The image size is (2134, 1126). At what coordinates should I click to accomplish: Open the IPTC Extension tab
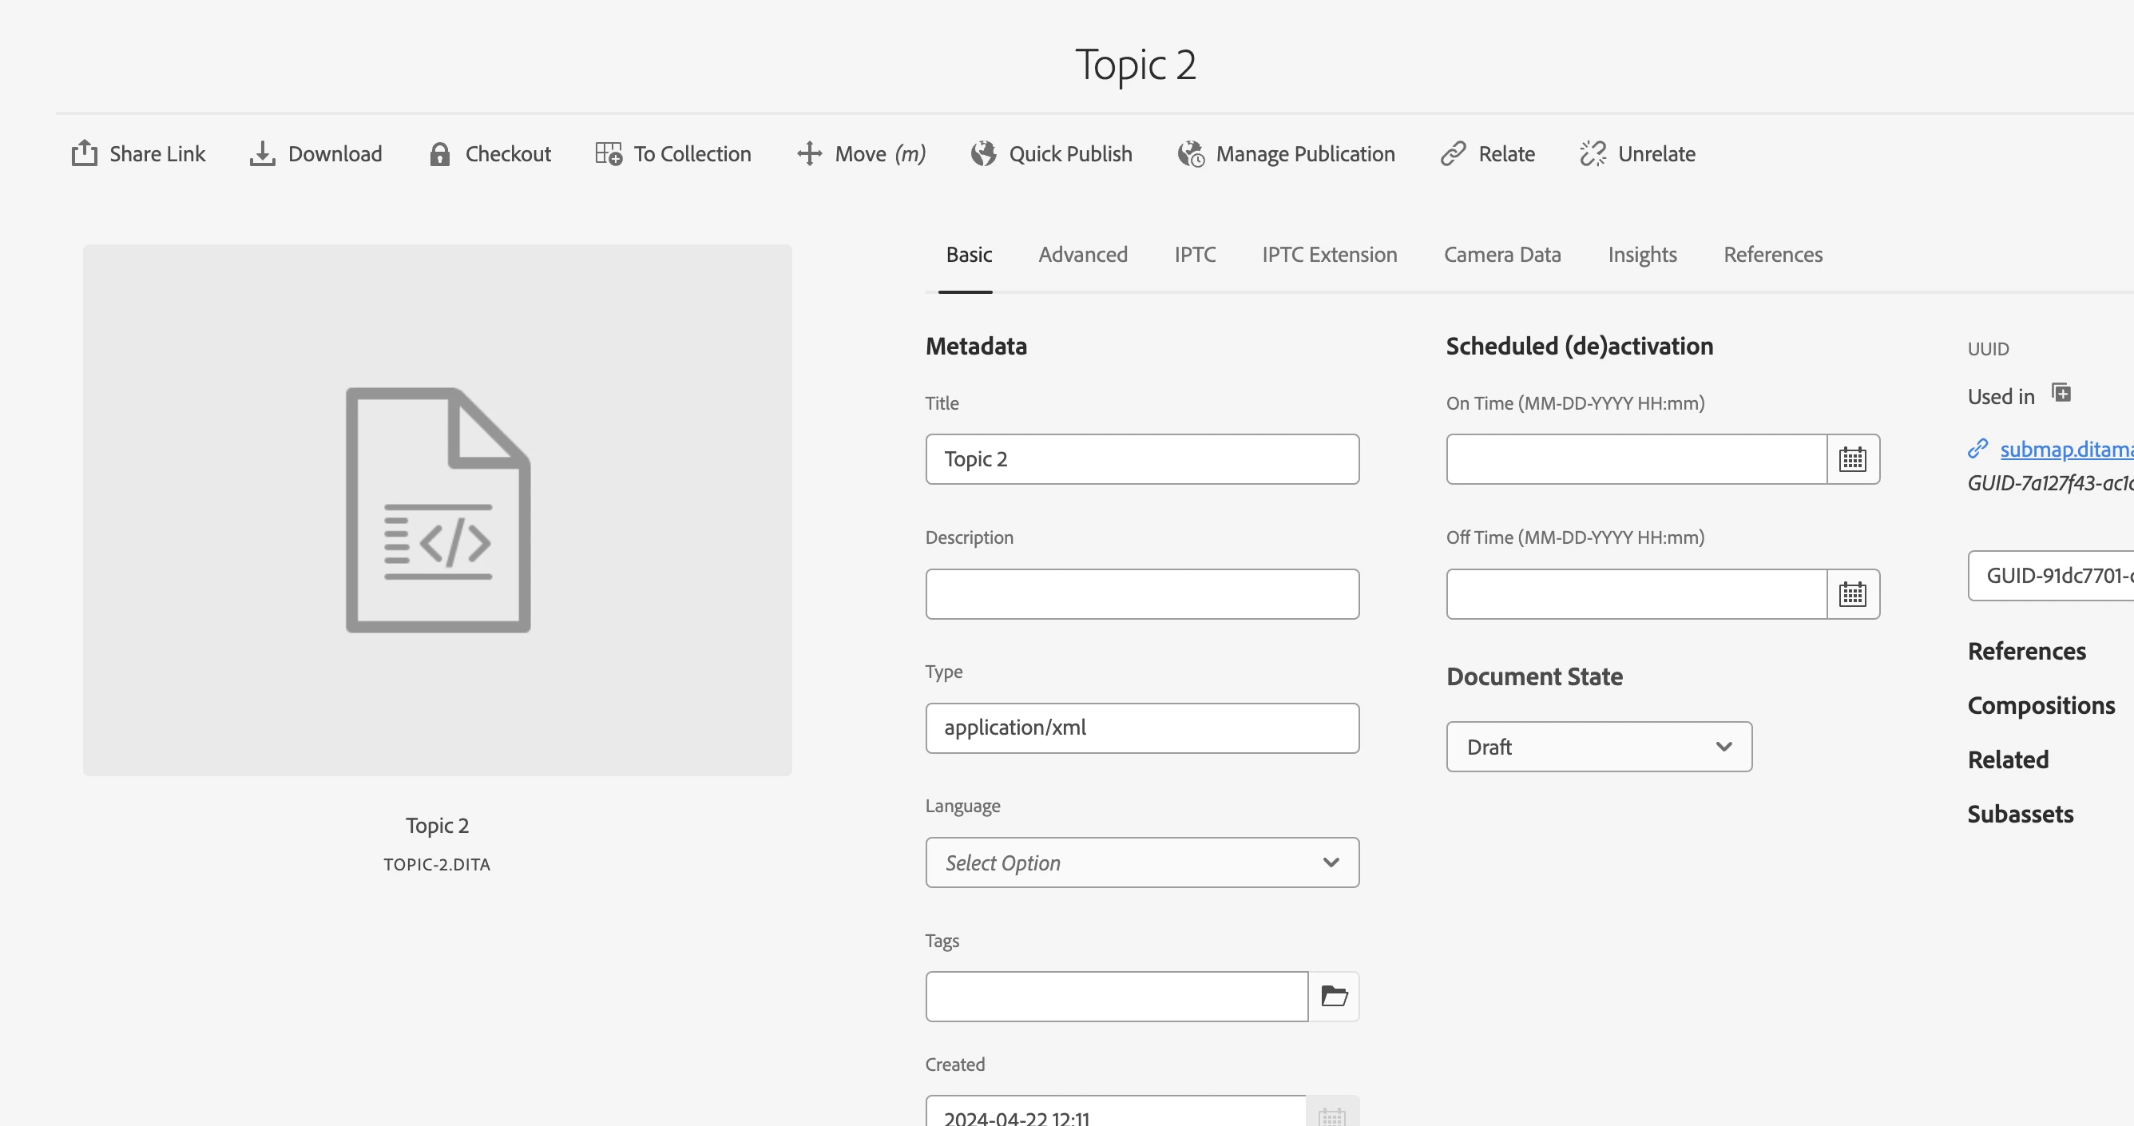pyautogui.click(x=1329, y=255)
